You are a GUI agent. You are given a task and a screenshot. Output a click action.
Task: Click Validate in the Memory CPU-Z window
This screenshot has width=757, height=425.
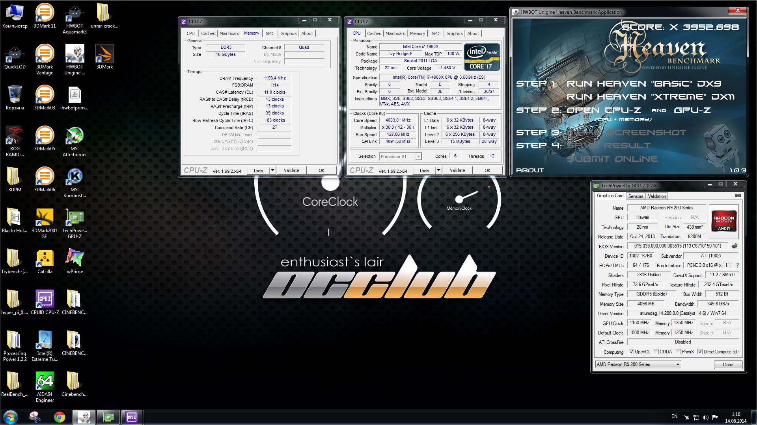coord(291,170)
